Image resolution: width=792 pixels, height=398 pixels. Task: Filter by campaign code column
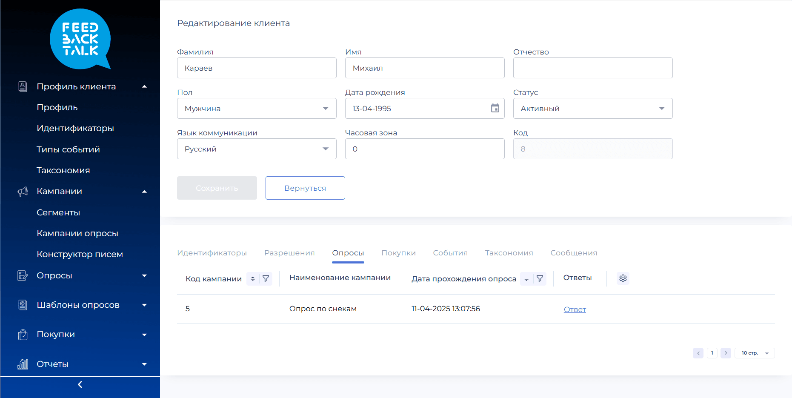(266, 279)
